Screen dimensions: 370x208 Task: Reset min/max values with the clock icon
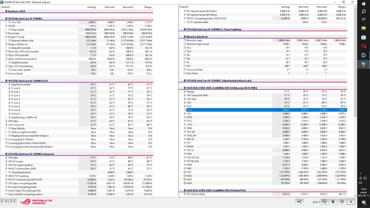(x=324, y=202)
